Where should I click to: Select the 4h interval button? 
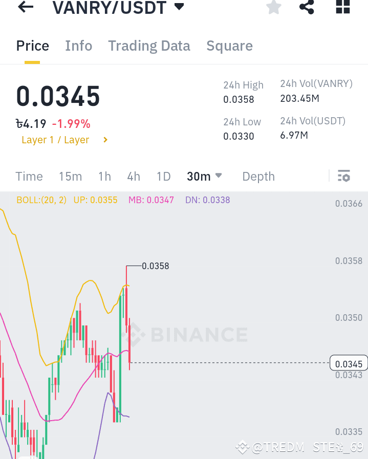[x=133, y=176]
